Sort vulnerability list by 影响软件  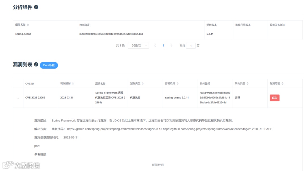tap(178, 84)
